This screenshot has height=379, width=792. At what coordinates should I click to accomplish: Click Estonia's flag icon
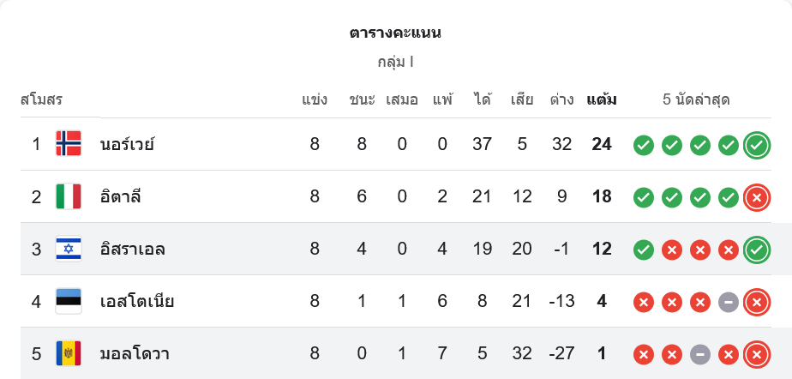click(69, 302)
